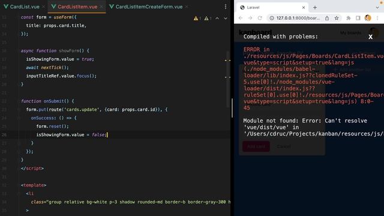Viewport: 384px width, 216px height.
Task: Click the 'cards.update' route string
Action: 81,109
